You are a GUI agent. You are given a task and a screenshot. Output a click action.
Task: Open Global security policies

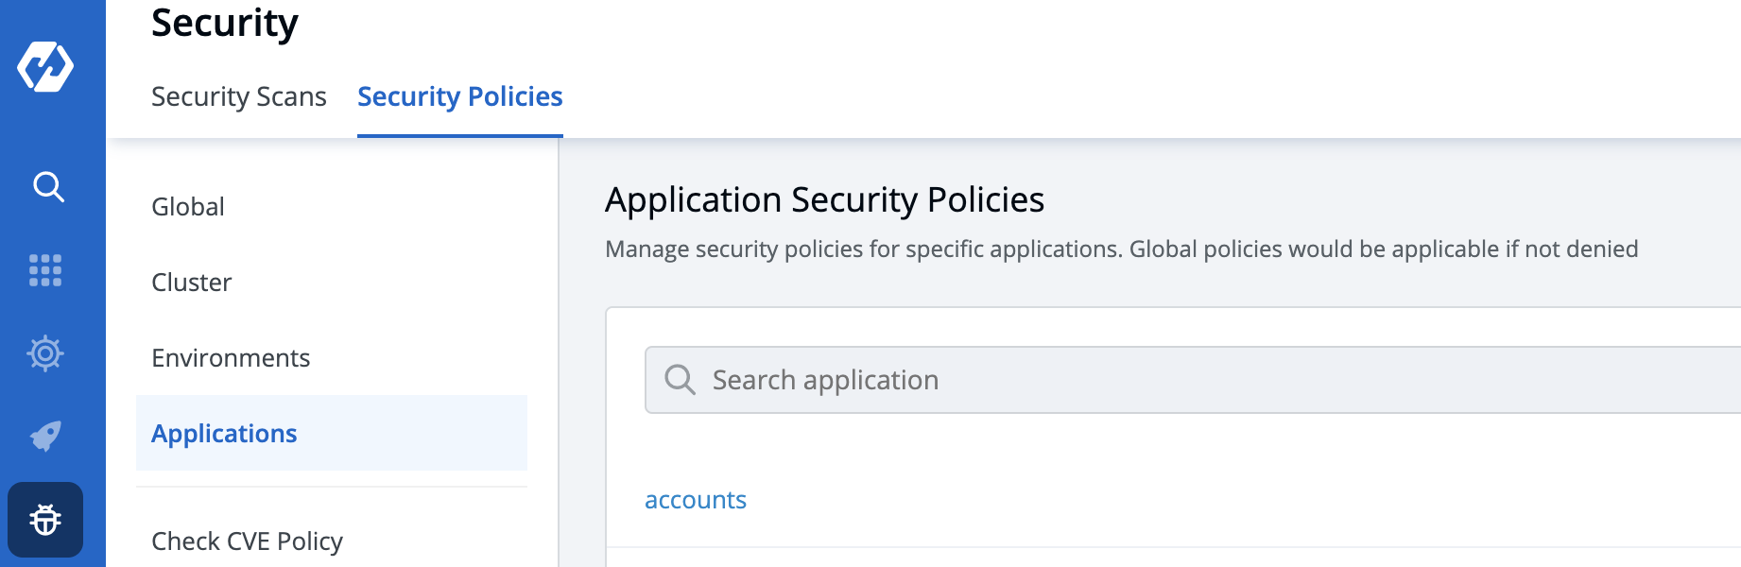point(188,207)
